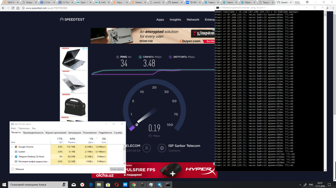Screen dimensions: 336x188
Task: Expand the Google Chrome process row
Action: (x=12, y=147)
